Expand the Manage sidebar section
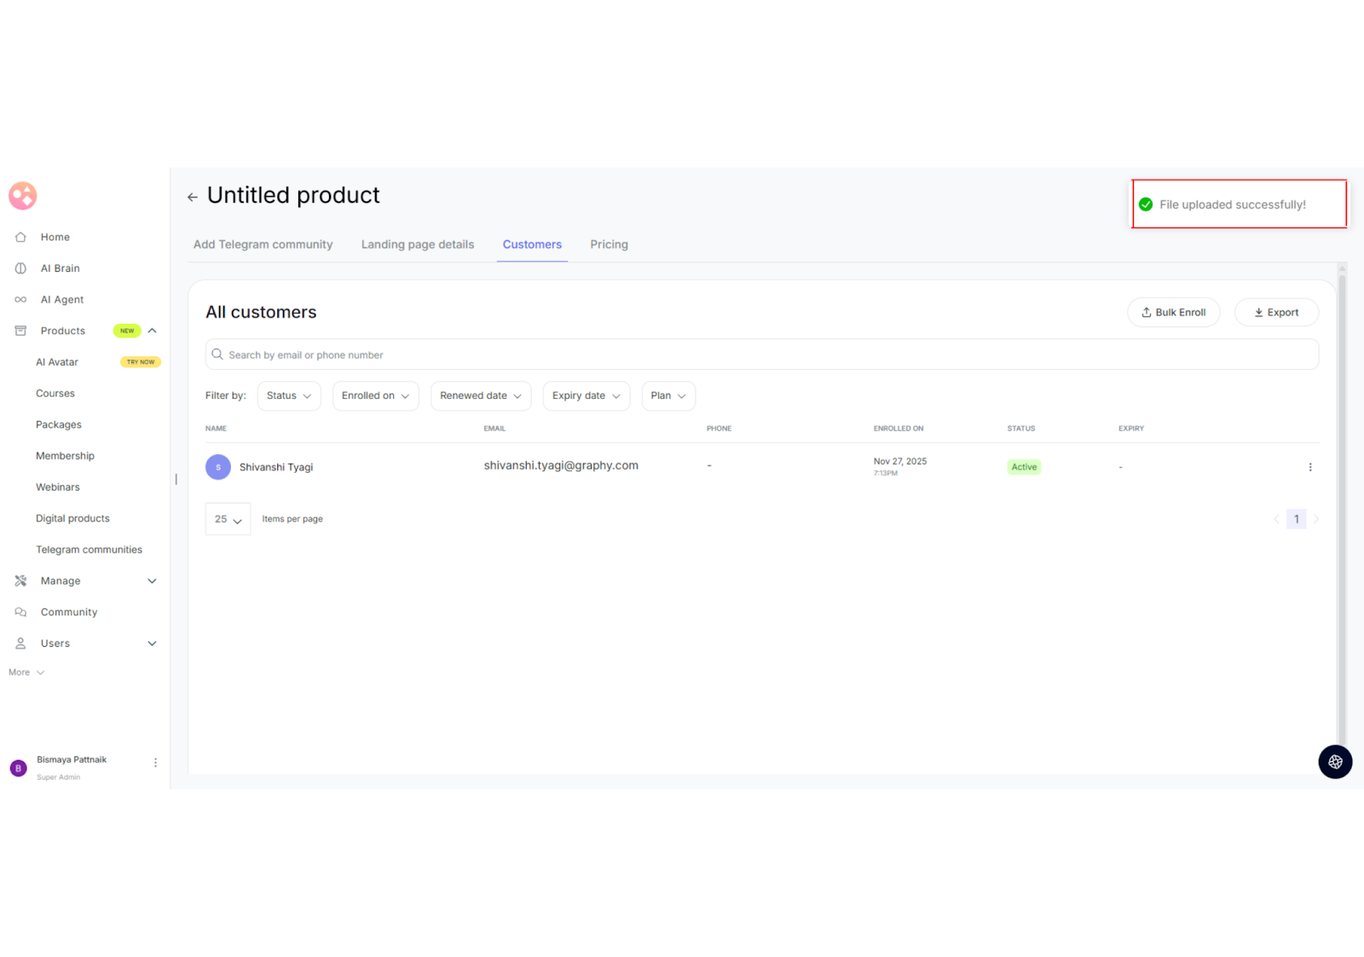Screen dimensions: 1364x957 tap(152, 581)
